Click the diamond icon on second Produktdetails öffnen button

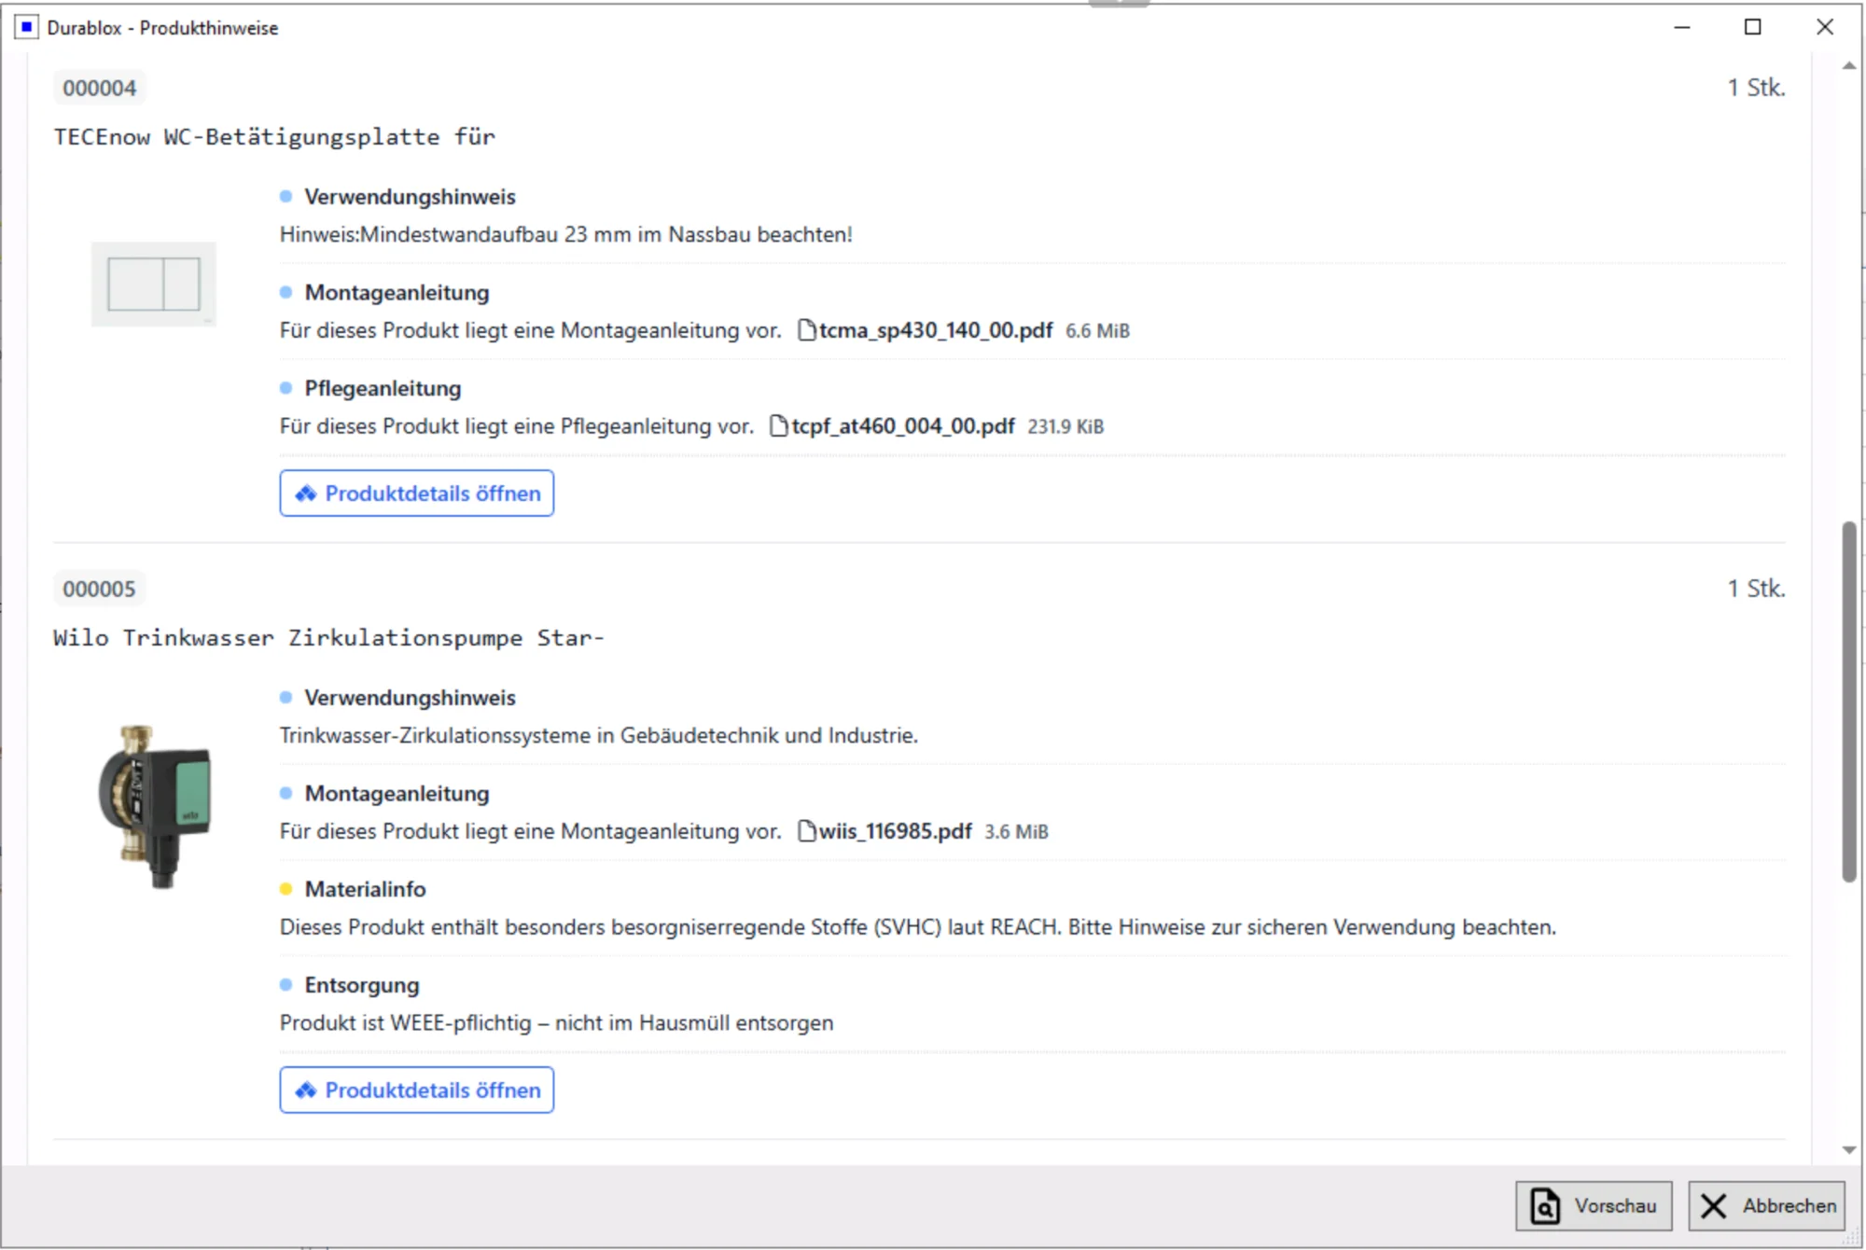305,1090
